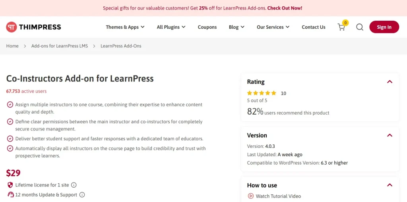
Task: Click info icon beside 12 months Update & Support
Action: point(82,195)
